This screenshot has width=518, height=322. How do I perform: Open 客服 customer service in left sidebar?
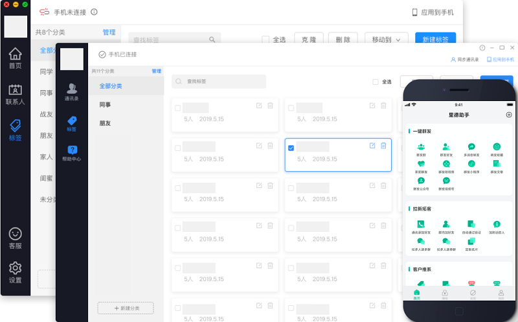coord(15,238)
